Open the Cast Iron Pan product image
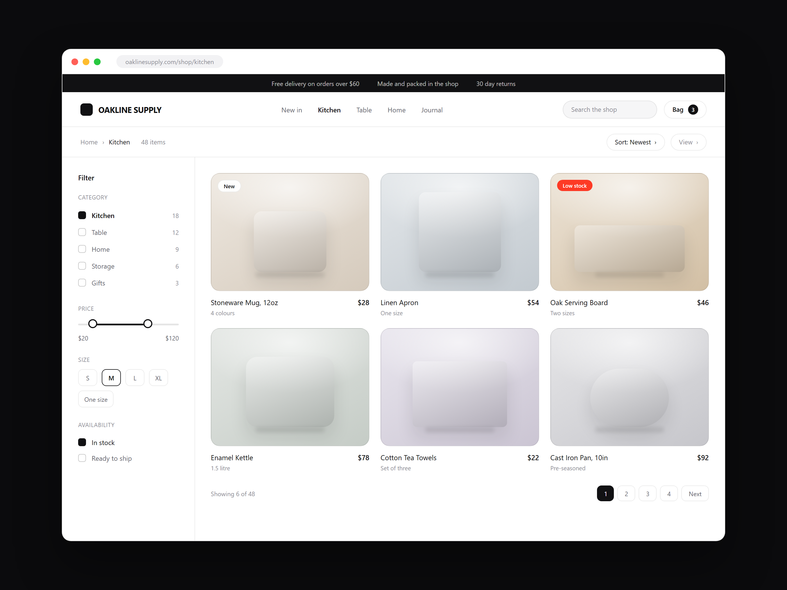 click(629, 387)
